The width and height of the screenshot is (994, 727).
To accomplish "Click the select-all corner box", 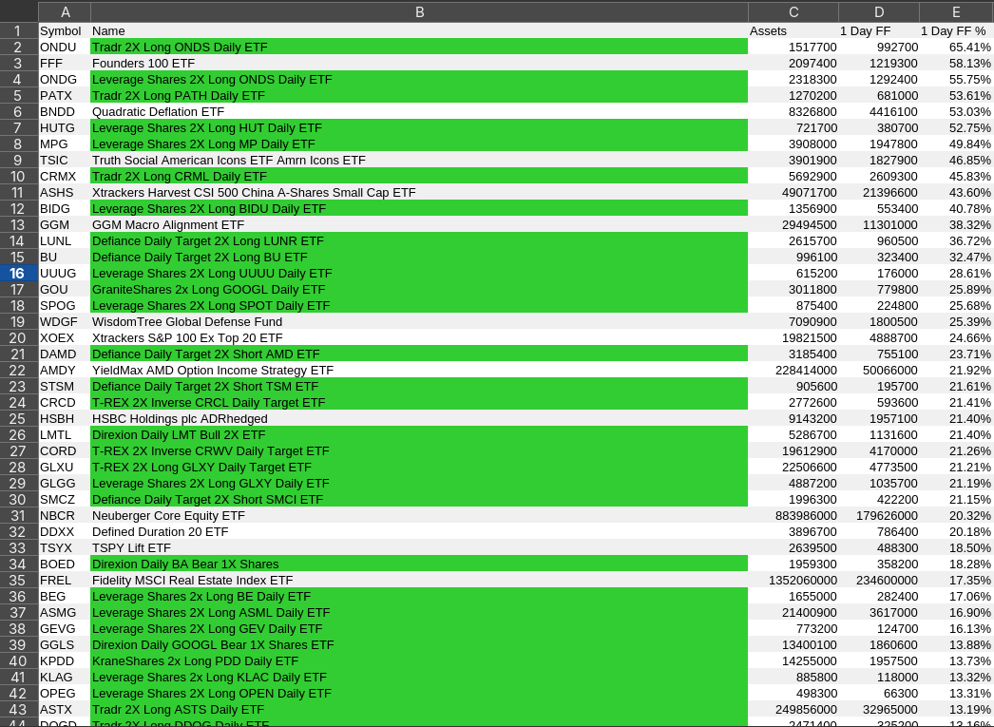I will (x=19, y=12).
